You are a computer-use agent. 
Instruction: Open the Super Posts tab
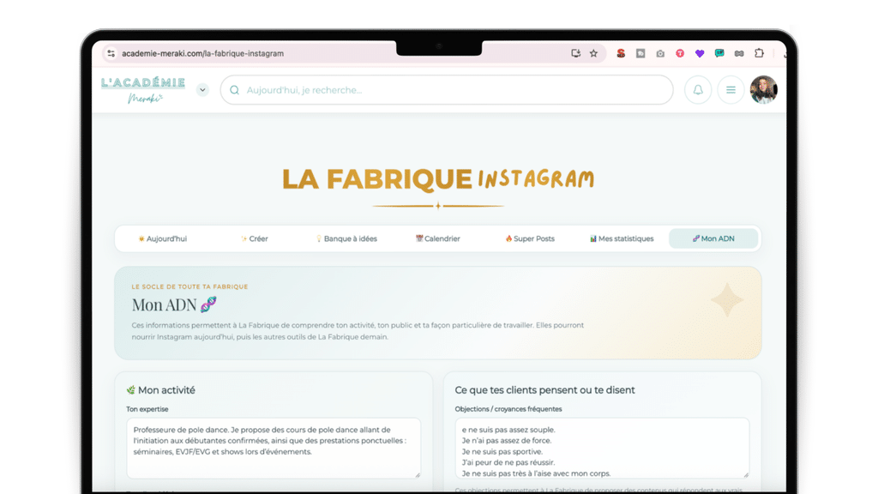(x=530, y=238)
